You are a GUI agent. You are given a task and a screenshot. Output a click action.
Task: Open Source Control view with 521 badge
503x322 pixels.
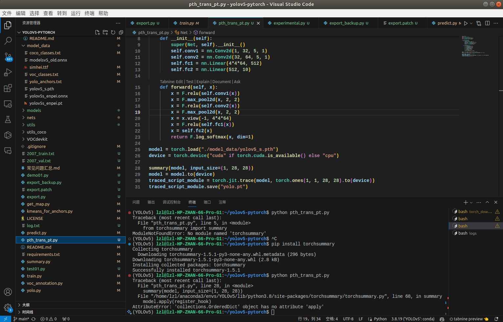click(x=8, y=57)
